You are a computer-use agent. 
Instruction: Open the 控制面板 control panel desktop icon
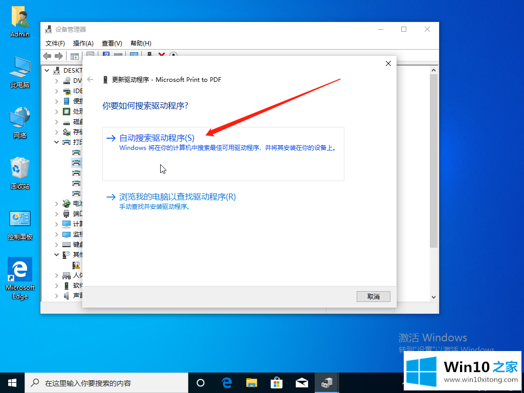click(20, 225)
